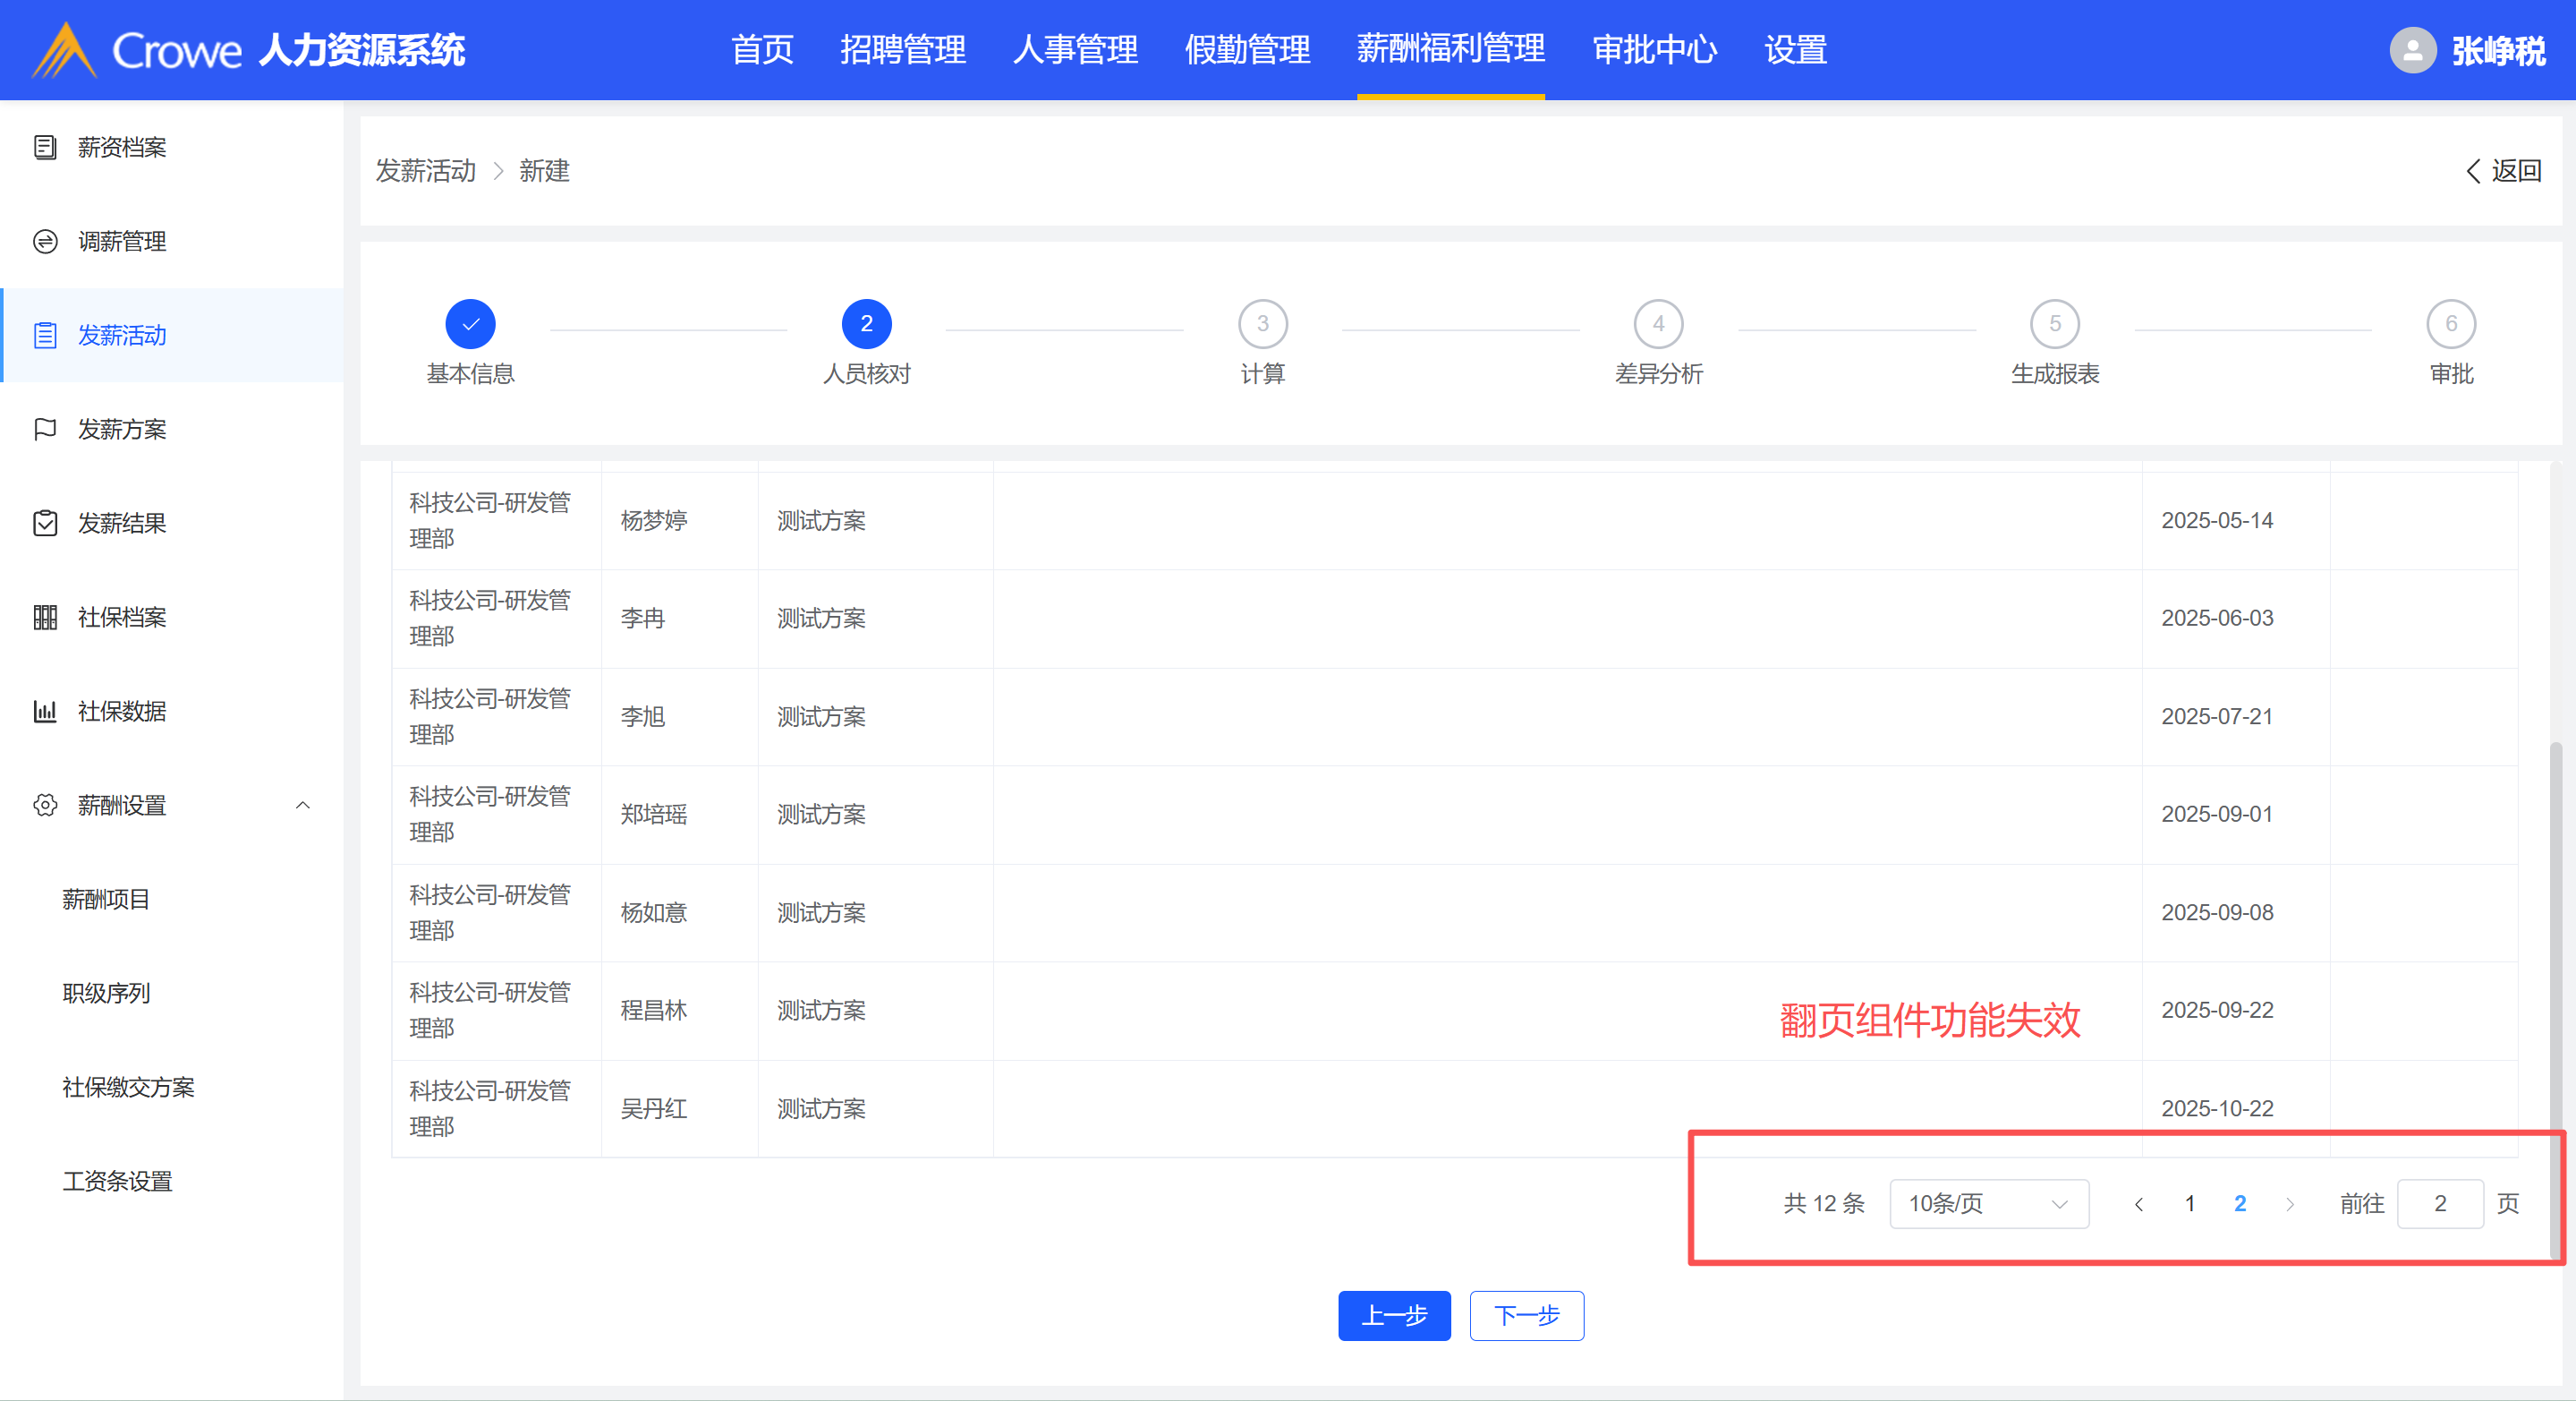Image resolution: width=2576 pixels, height=1401 pixels.
Task: Collapse the 薪酬设置 submenu chevron
Action: (303, 806)
